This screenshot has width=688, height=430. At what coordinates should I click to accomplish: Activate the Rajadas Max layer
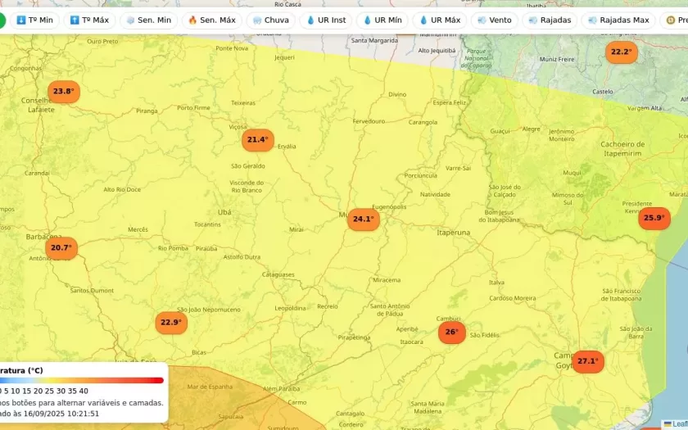pos(617,20)
